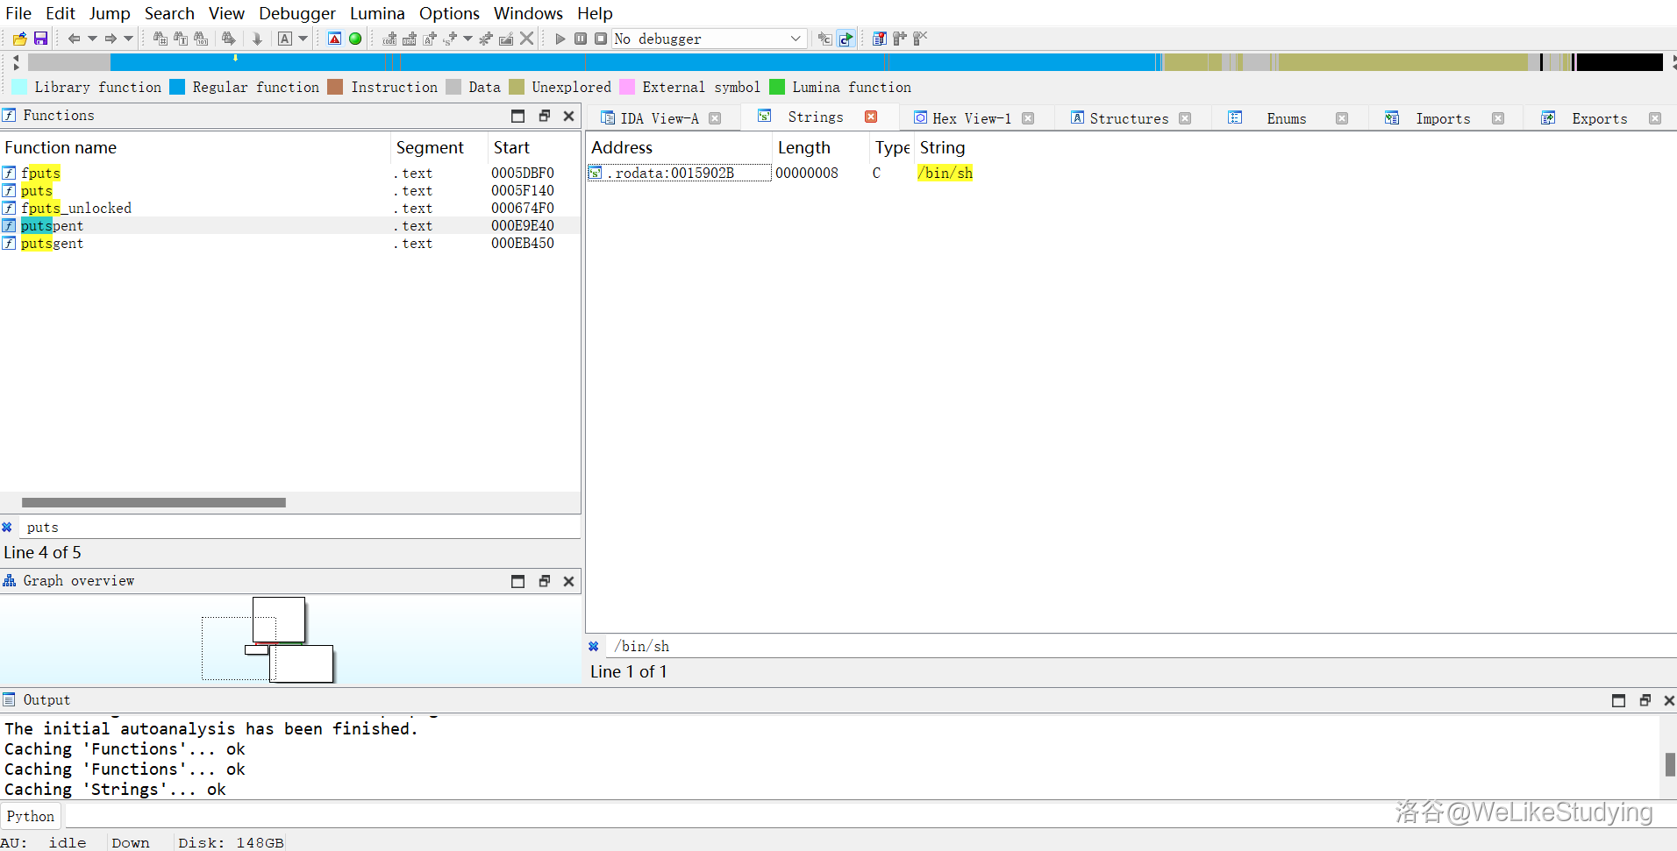Click the pause process toolbar icon
The height and width of the screenshot is (851, 1677).
[581, 39]
